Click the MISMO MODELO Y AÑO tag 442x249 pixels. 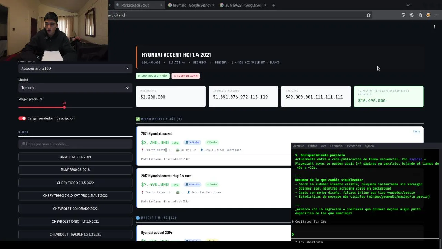click(x=153, y=76)
